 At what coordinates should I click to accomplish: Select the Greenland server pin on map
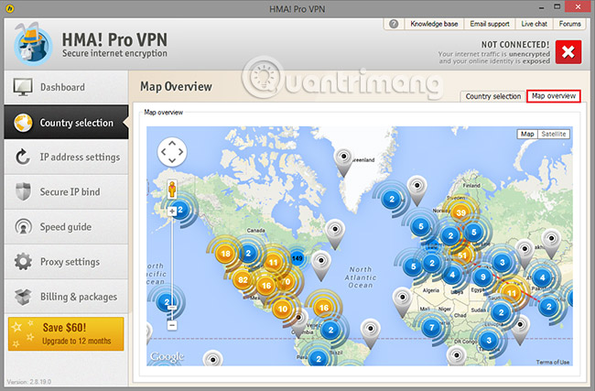[x=343, y=158]
